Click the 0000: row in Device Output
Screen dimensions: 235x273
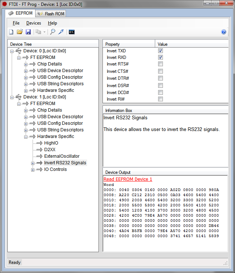point(161,190)
